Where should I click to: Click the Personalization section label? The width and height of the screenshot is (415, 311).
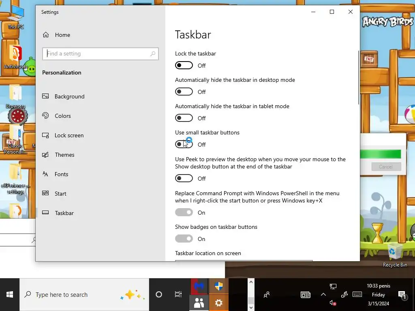[62, 72]
